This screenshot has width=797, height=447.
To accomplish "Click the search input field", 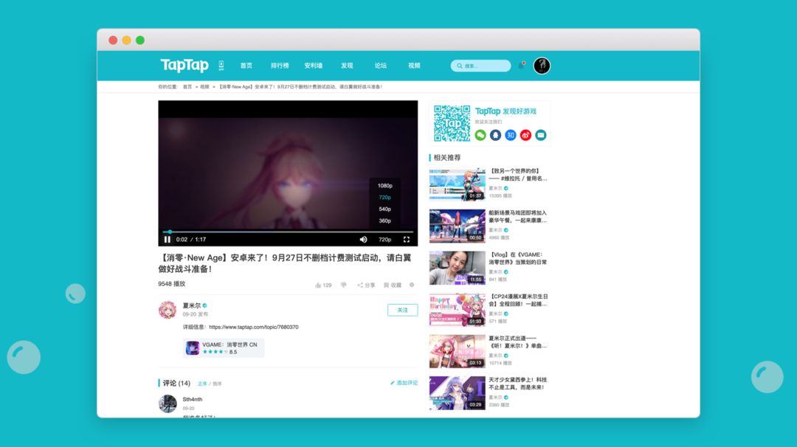I will (x=480, y=66).
